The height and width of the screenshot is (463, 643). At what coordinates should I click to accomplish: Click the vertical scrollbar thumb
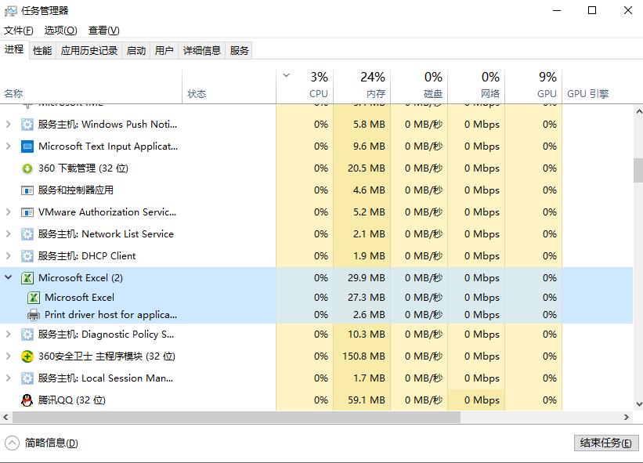(638, 170)
